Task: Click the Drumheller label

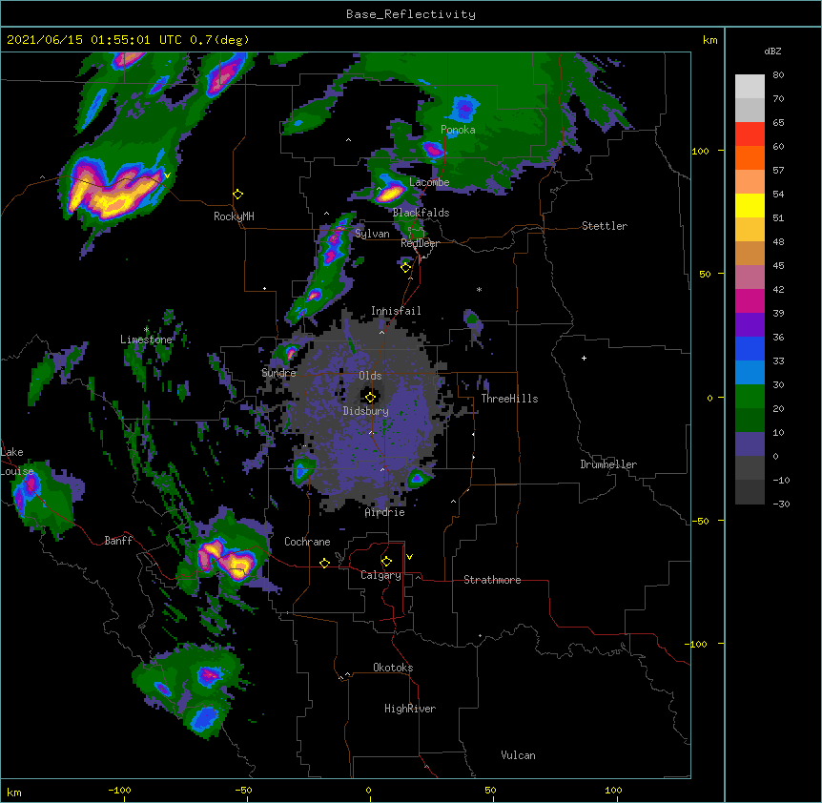Action: [x=608, y=464]
